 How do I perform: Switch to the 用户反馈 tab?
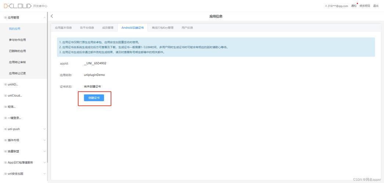pyautogui.click(x=187, y=28)
